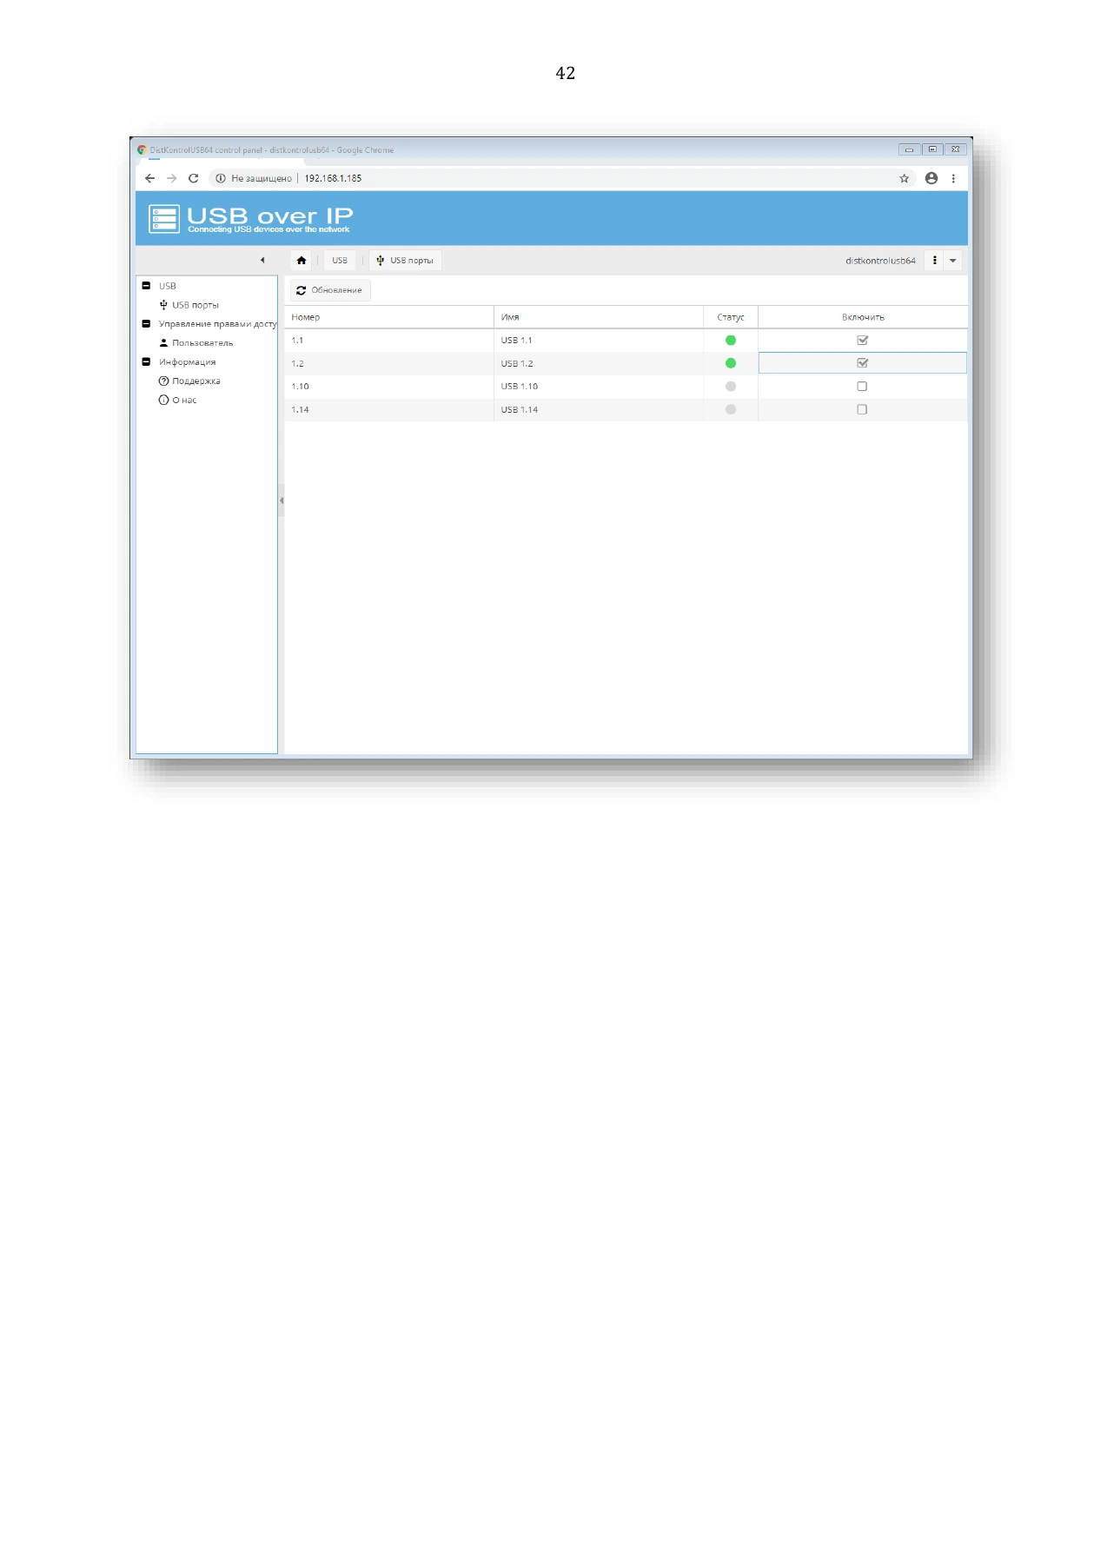The image size is (1107, 1564).
Task: Click the 'Включить' column header
Action: click(863, 317)
